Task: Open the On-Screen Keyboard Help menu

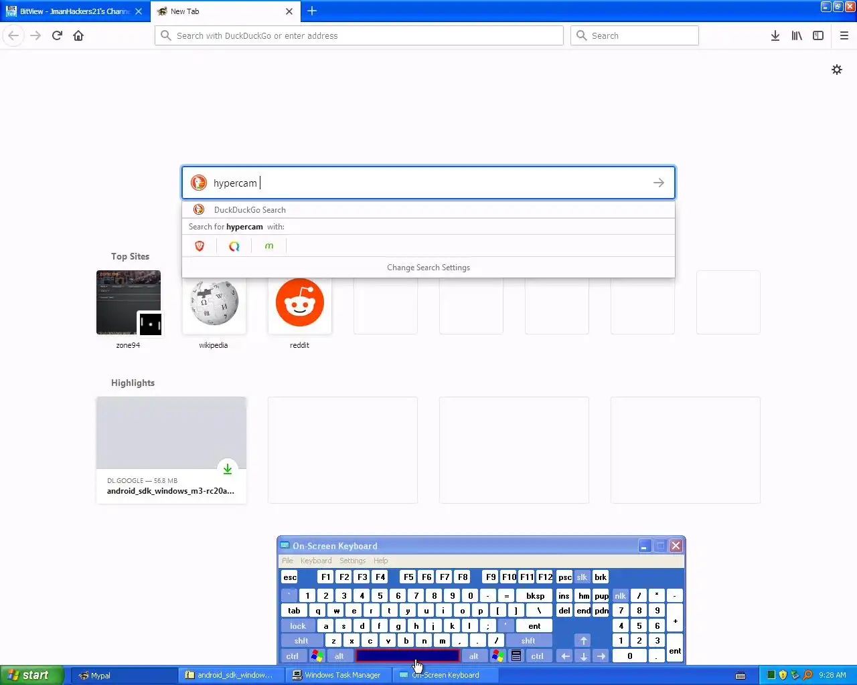Action: 381,561
